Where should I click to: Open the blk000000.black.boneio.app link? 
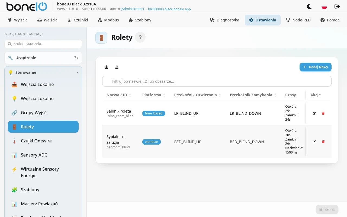click(x=169, y=9)
